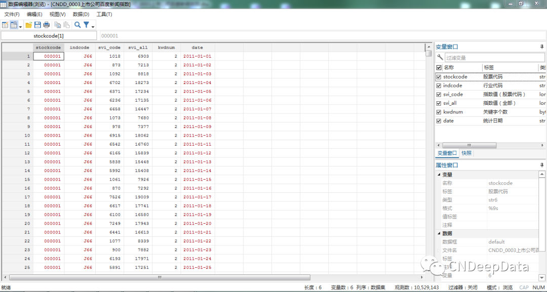Select the date column header
This screenshot has width=547, height=292.
click(x=198, y=48)
